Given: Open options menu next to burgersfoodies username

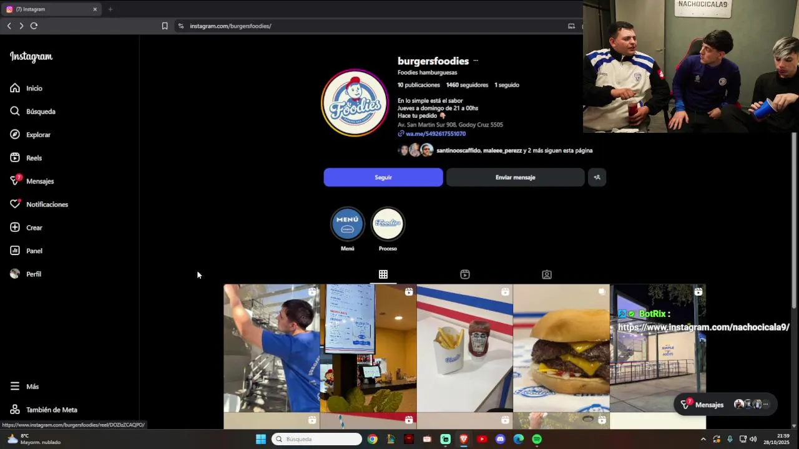Looking at the screenshot, I should pyautogui.click(x=476, y=61).
